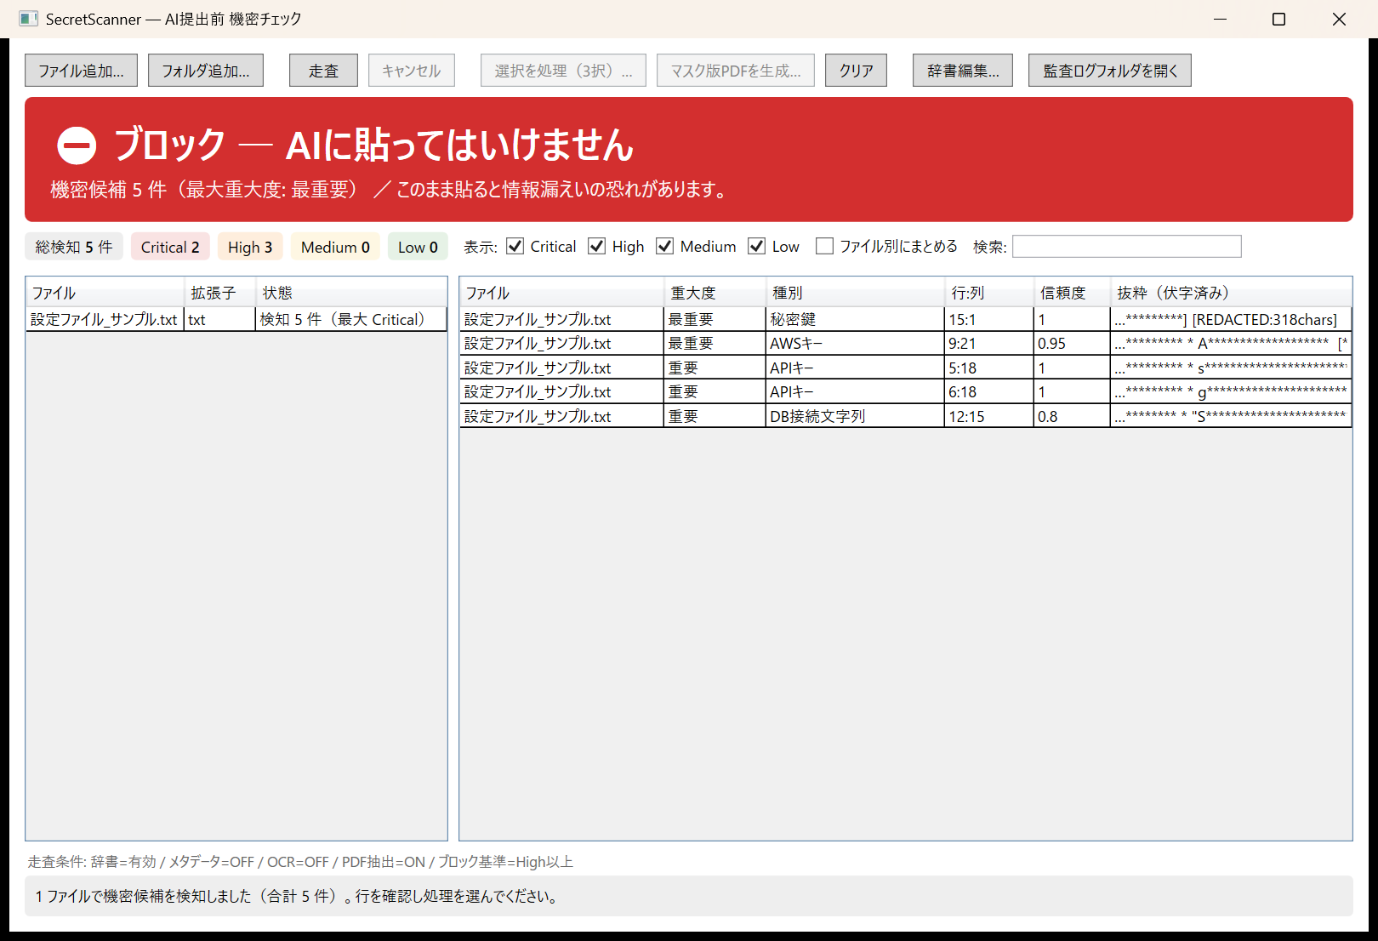Click the block stop icon in red banner
This screenshot has width=1378, height=941.
pyautogui.click(x=77, y=145)
